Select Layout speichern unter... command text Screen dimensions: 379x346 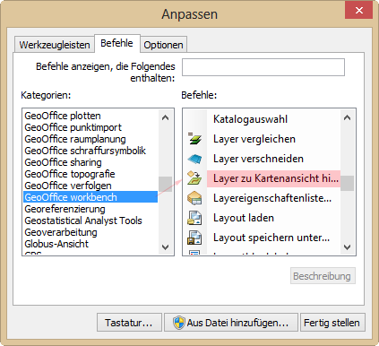coord(271,238)
